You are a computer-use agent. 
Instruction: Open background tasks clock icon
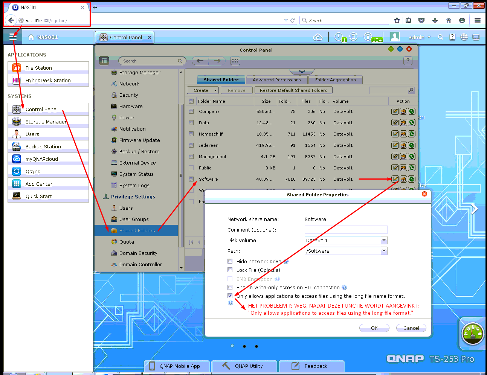pyautogui.click(x=339, y=37)
